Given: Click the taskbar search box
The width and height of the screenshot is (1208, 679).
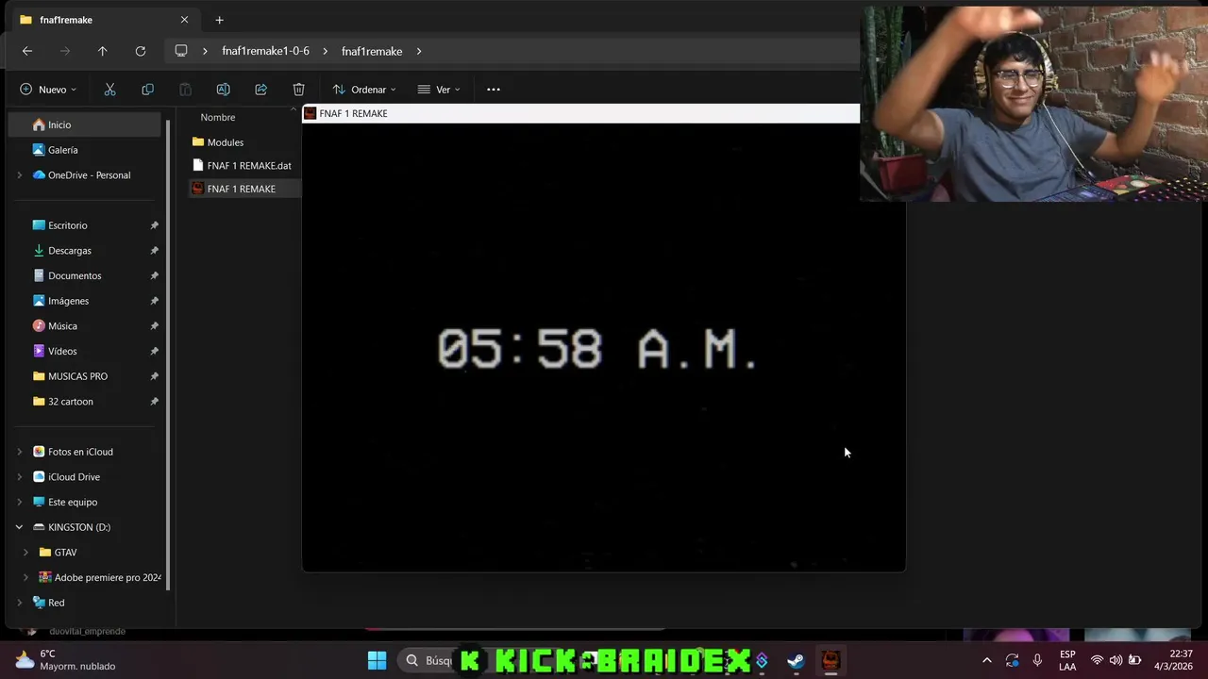Looking at the screenshot, I should 429,660.
